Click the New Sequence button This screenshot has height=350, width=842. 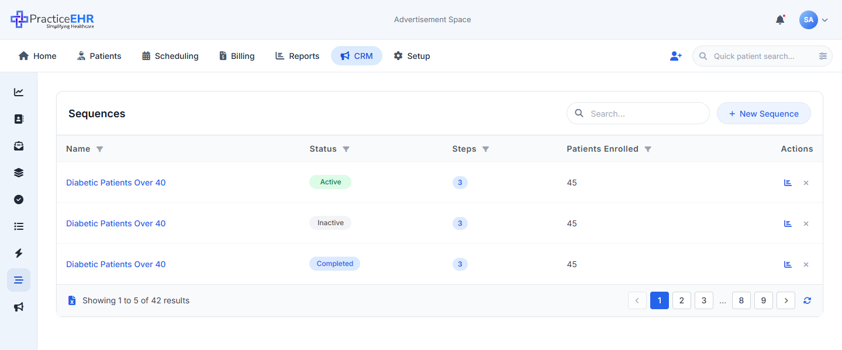point(764,113)
